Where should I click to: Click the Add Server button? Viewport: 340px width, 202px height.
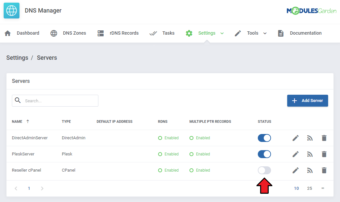307,101
